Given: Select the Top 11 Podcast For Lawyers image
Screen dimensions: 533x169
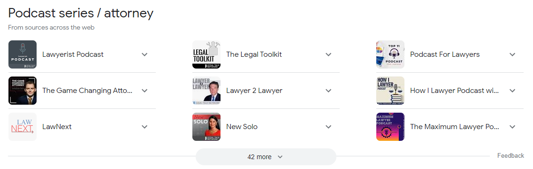Looking at the screenshot, I should 390,54.
